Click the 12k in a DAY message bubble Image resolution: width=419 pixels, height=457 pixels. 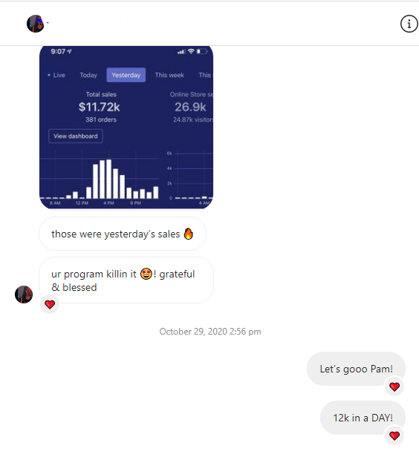[x=363, y=418]
